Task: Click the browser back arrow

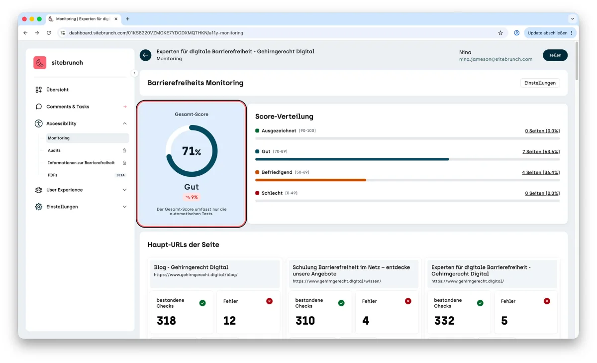Action: (25, 33)
